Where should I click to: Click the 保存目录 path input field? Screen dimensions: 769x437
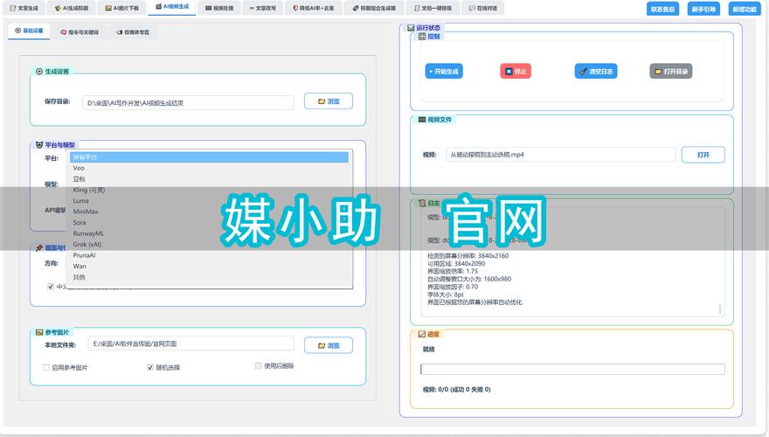[x=189, y=102]
